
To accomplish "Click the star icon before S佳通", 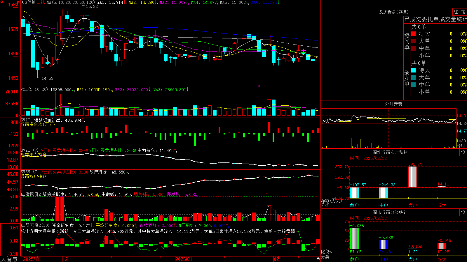I will (x=23, y=2).
